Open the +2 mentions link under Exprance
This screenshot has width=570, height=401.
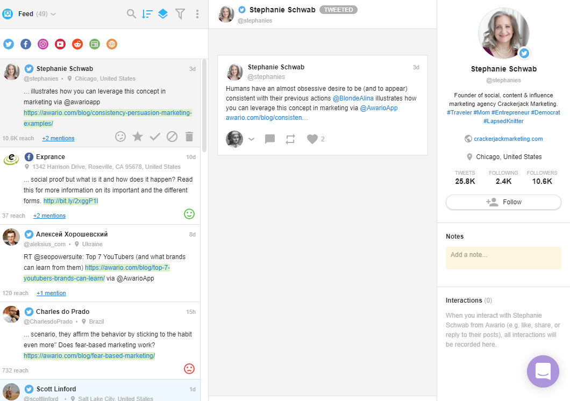pyautogui.click(x=49, y=216)
